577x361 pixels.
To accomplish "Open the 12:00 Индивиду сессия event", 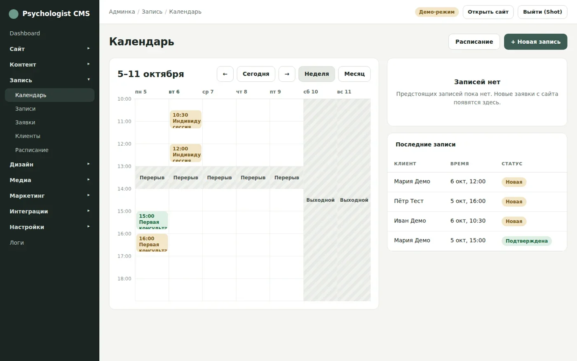I will pos(185,153).
